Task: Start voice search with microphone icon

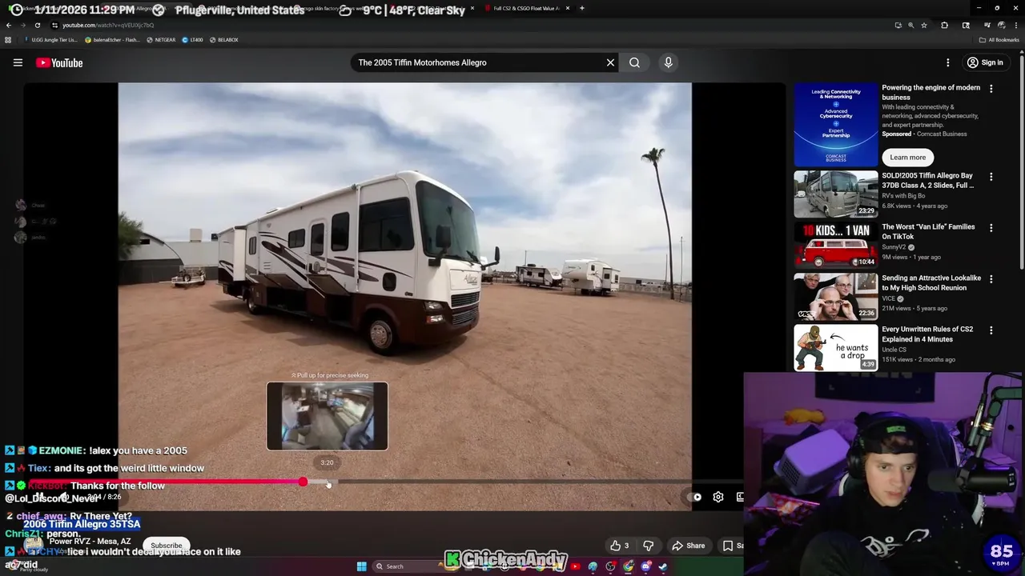Action: point(669,62)
